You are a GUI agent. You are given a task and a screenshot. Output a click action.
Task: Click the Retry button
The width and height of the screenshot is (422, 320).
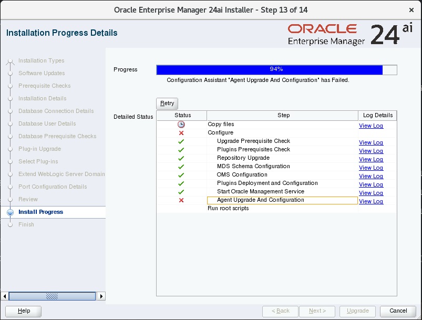tap(167, 104)
